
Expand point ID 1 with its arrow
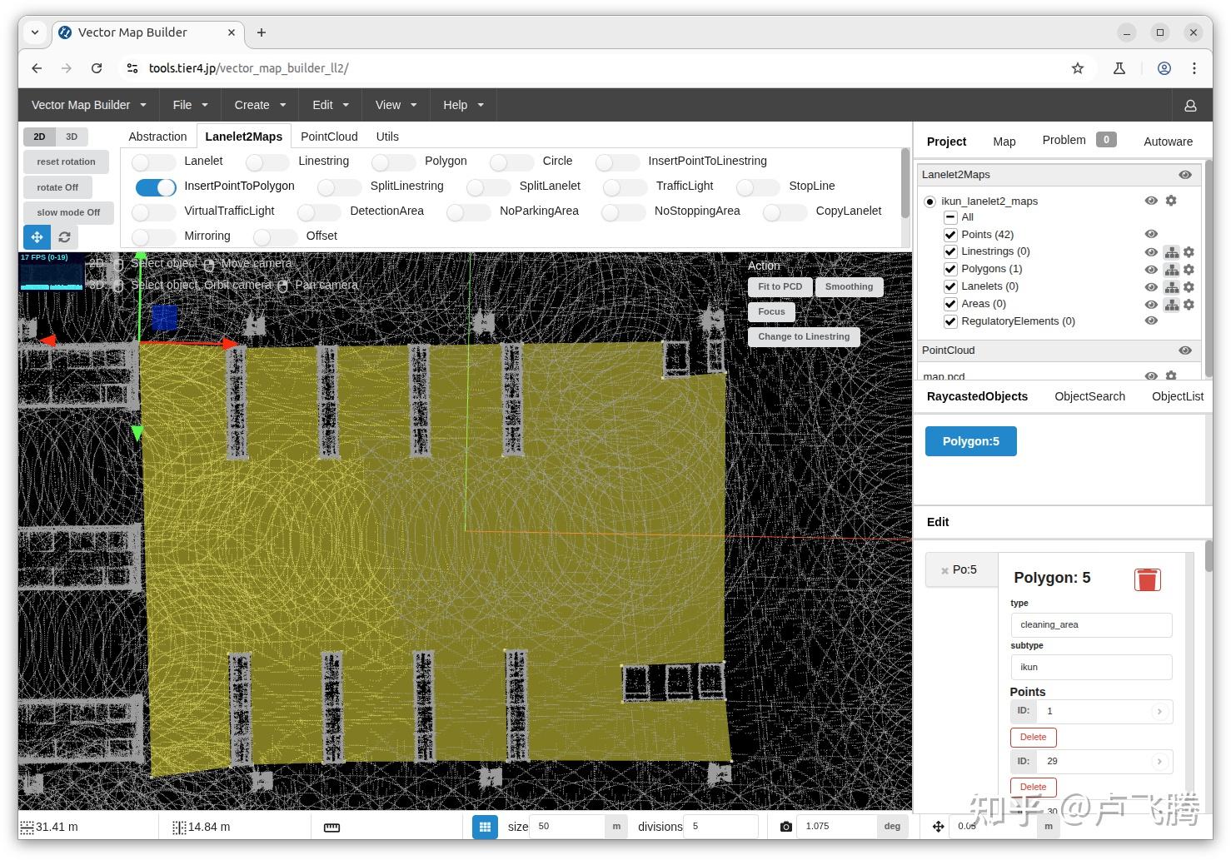[1159, 712]
